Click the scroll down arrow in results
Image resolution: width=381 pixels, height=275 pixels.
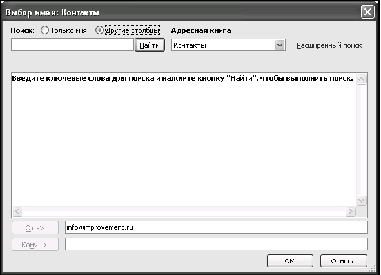(x=361, y=201)
